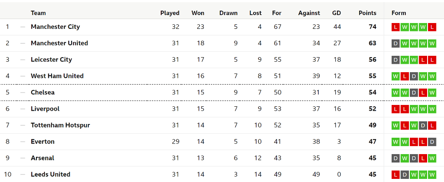Click Manchester City's first red L form icon

395,27
